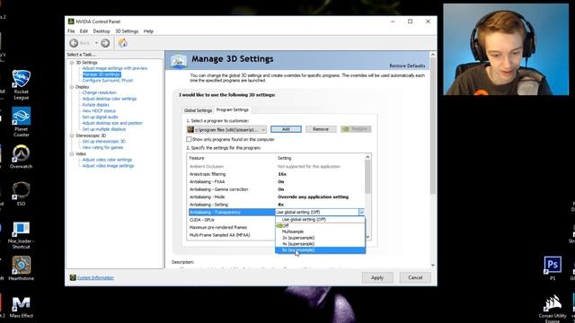Open the Desktop menu

(x=102, y=31)
